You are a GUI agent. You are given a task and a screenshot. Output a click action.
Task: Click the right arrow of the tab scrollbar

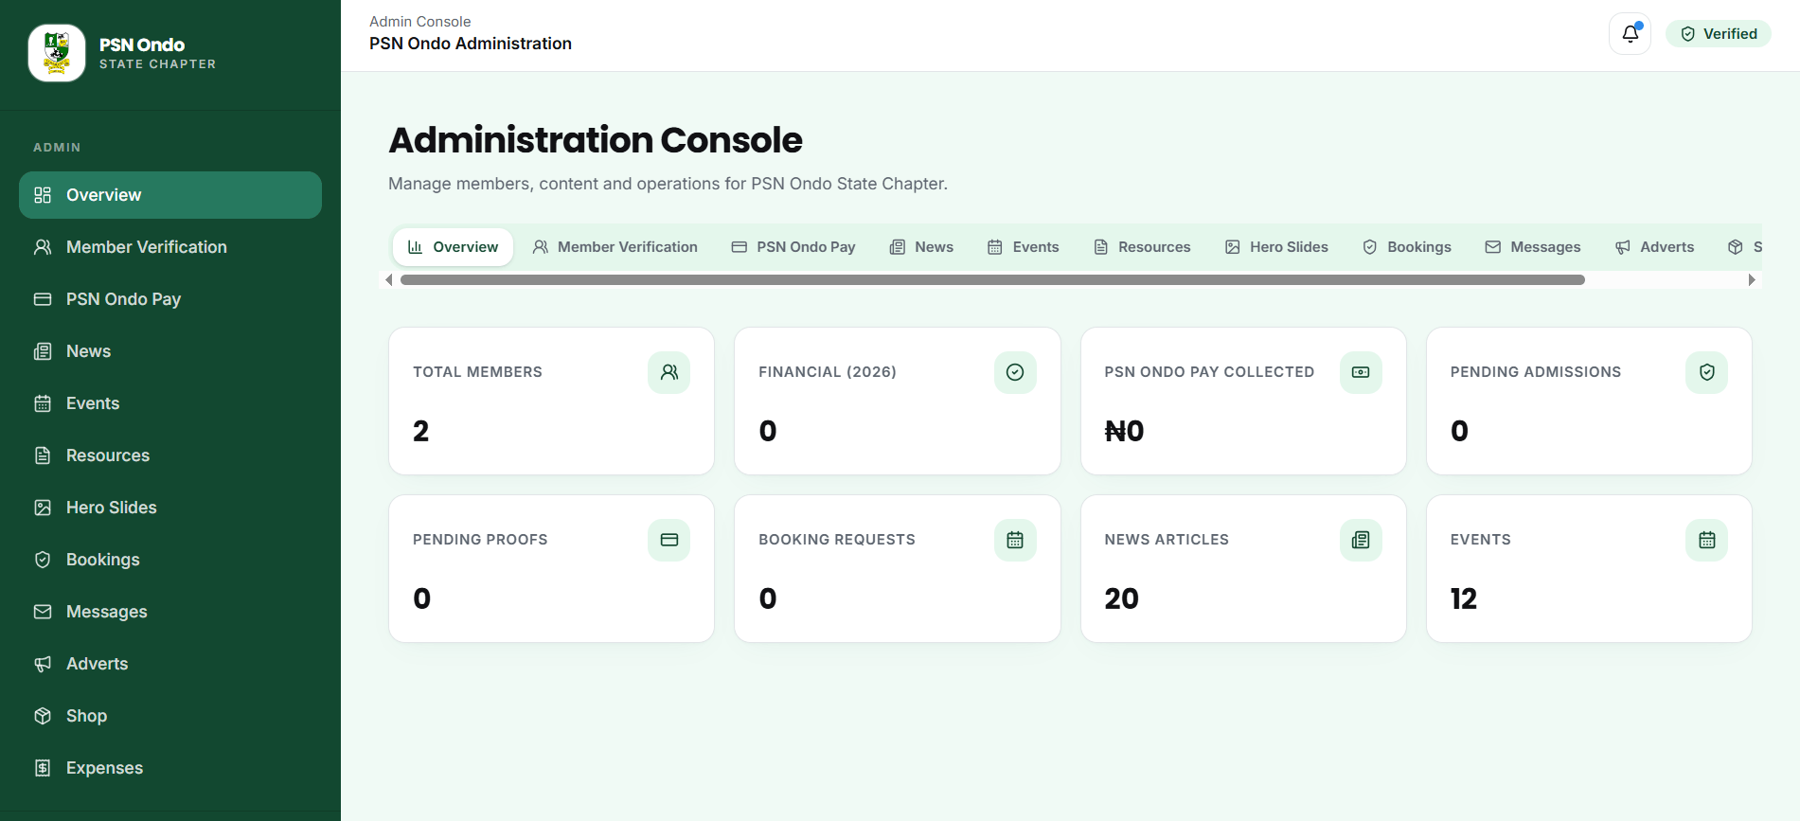tap(1752, 280)
